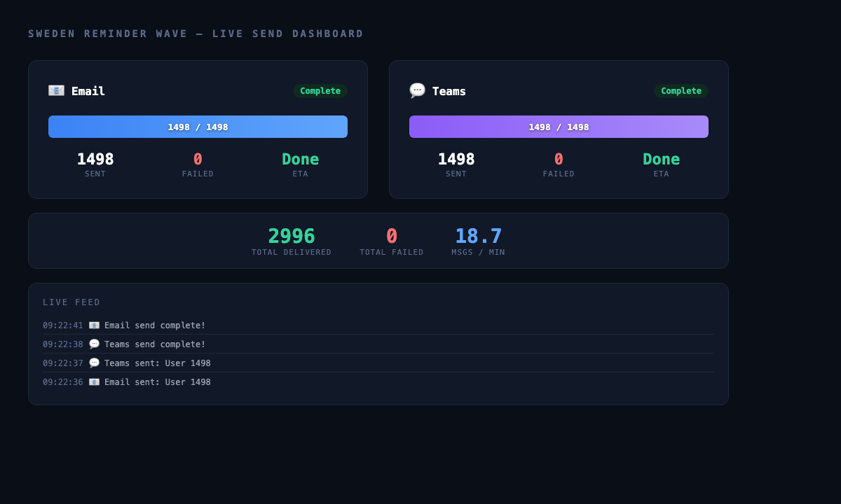The width and height of the screenshot is (841, 504).
Task: Click the FAILED label in Email card
Action: [x=198, y=174]
